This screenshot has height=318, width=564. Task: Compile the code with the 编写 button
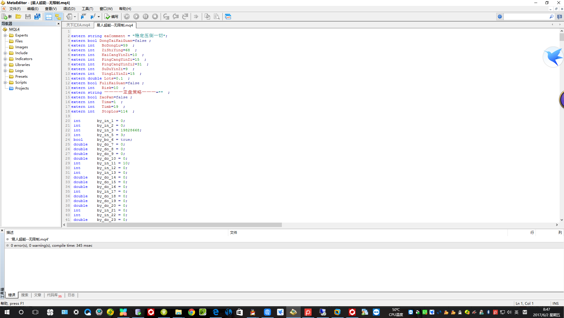click(x=112, y=16)
